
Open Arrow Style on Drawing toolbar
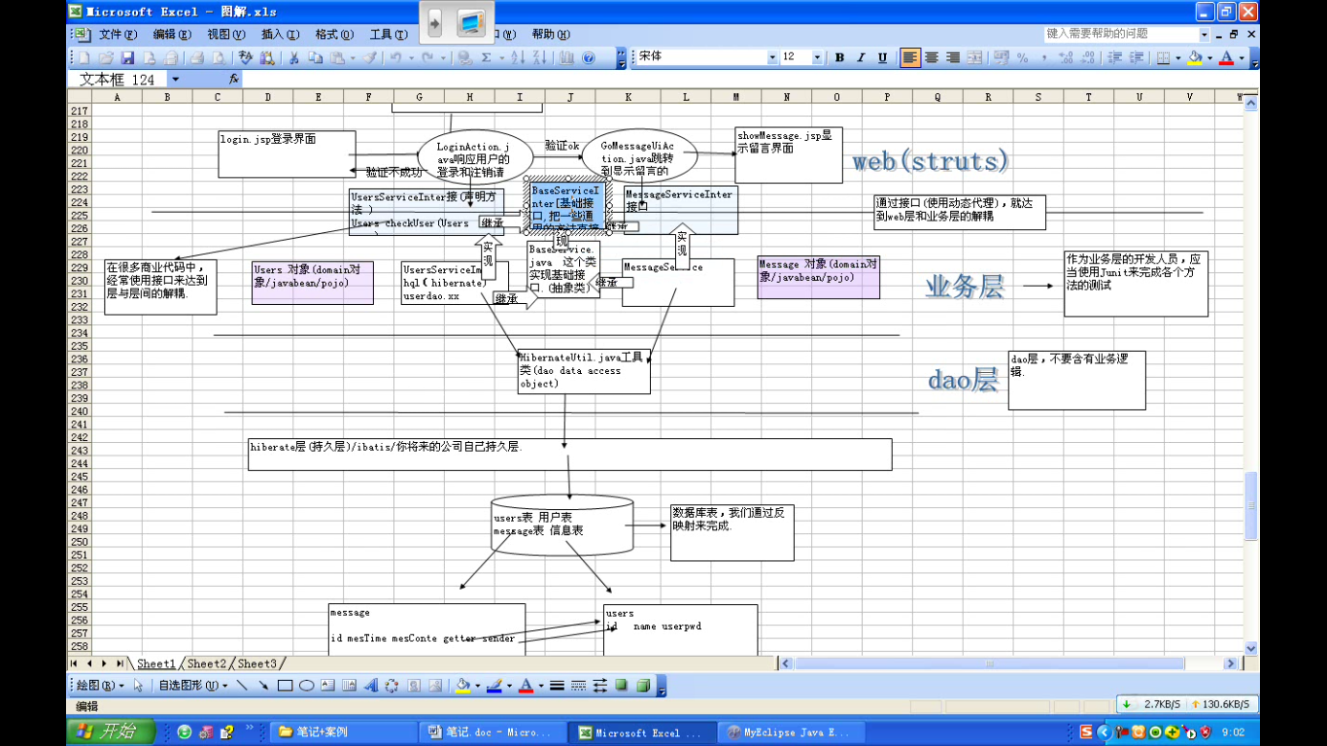click(x=599, y=686)
